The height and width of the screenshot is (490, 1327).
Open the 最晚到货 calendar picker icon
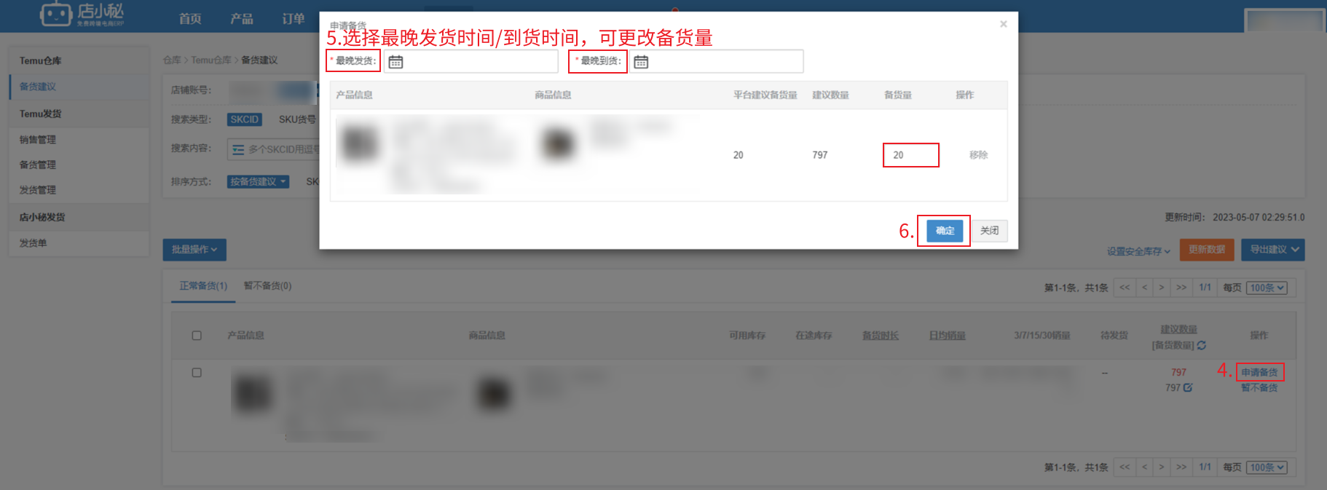(x=641, y=62)
